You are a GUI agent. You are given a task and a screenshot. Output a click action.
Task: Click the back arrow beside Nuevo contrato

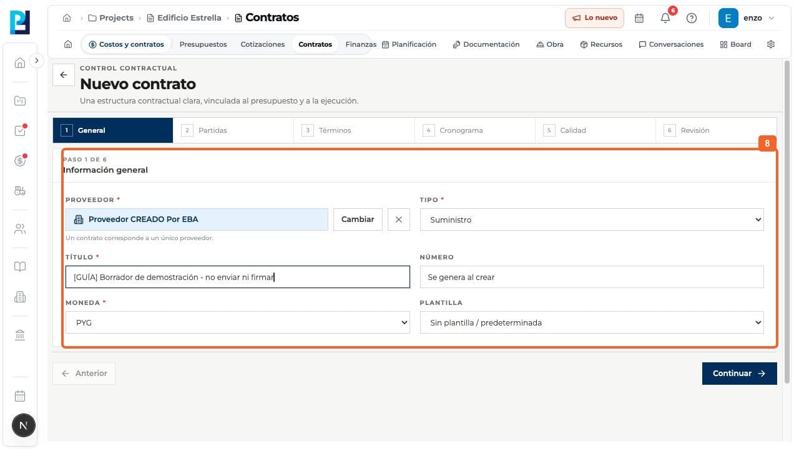click(63, 75)
